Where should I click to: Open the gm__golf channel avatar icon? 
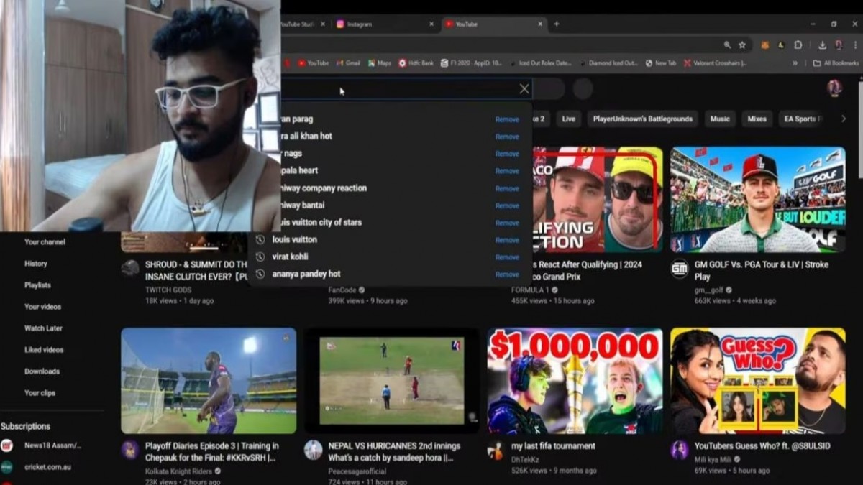[x=679, y=269]
